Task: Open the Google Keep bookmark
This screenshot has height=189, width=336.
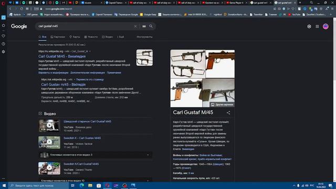Action: click(148, 15)
